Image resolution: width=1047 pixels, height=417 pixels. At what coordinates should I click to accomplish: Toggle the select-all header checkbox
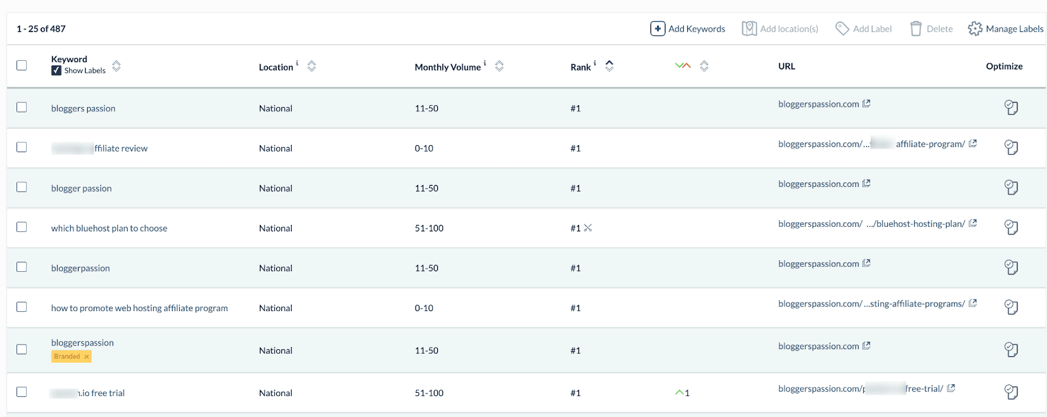tap(22, 65)
